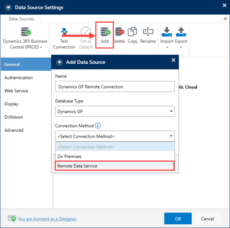The width and height of the screenshot is (230, 228).
Task: Click the Add data source icon
Action: [x=105, y=32]
